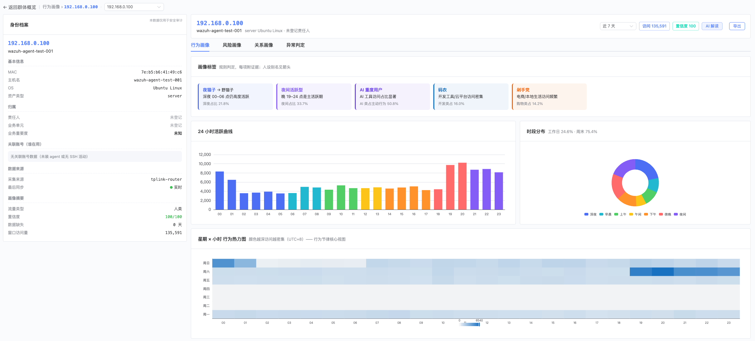Click the 100/100 confidence value
Screen dimensions: 755x341
tap(174, 217)
